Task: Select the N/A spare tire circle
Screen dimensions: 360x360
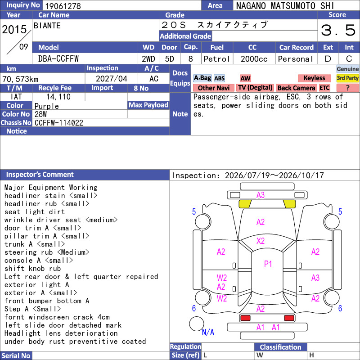Action: 197,324
